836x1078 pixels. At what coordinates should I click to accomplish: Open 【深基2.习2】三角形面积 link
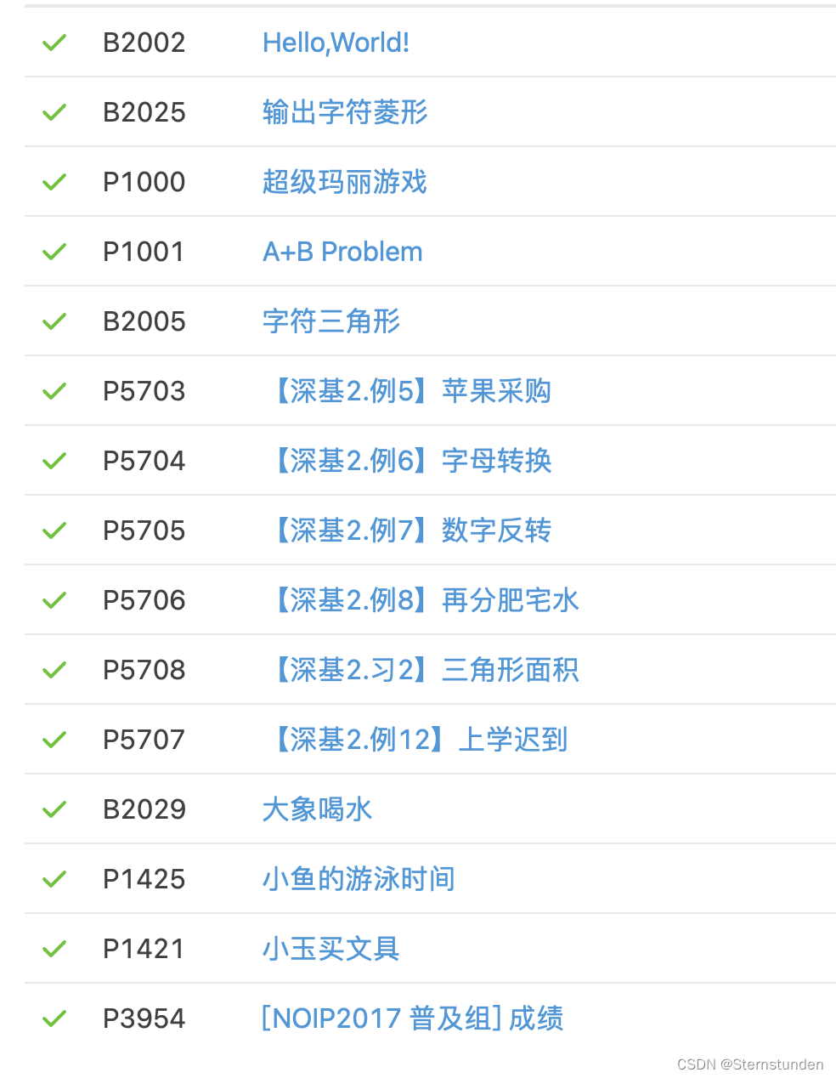(421, 670)
